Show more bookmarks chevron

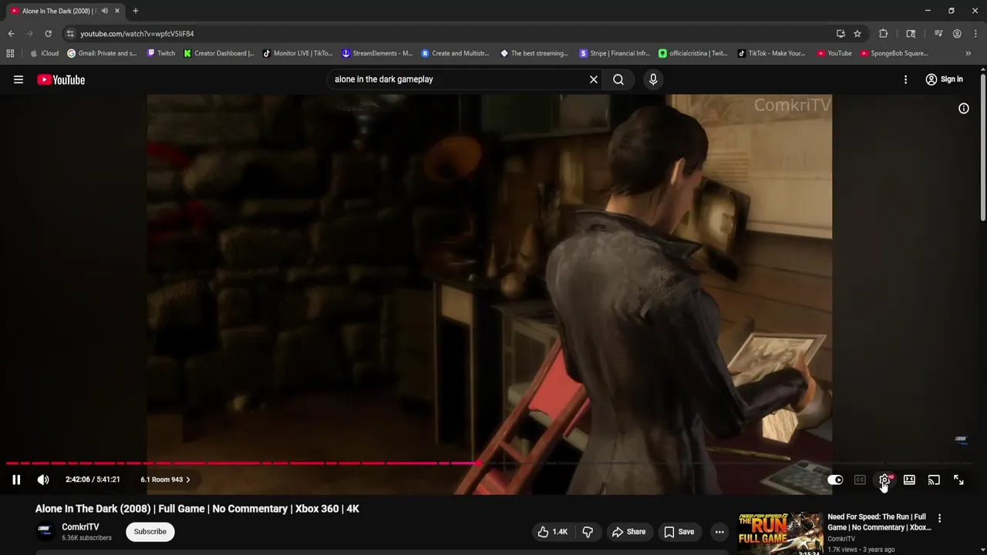pos(968,53)
